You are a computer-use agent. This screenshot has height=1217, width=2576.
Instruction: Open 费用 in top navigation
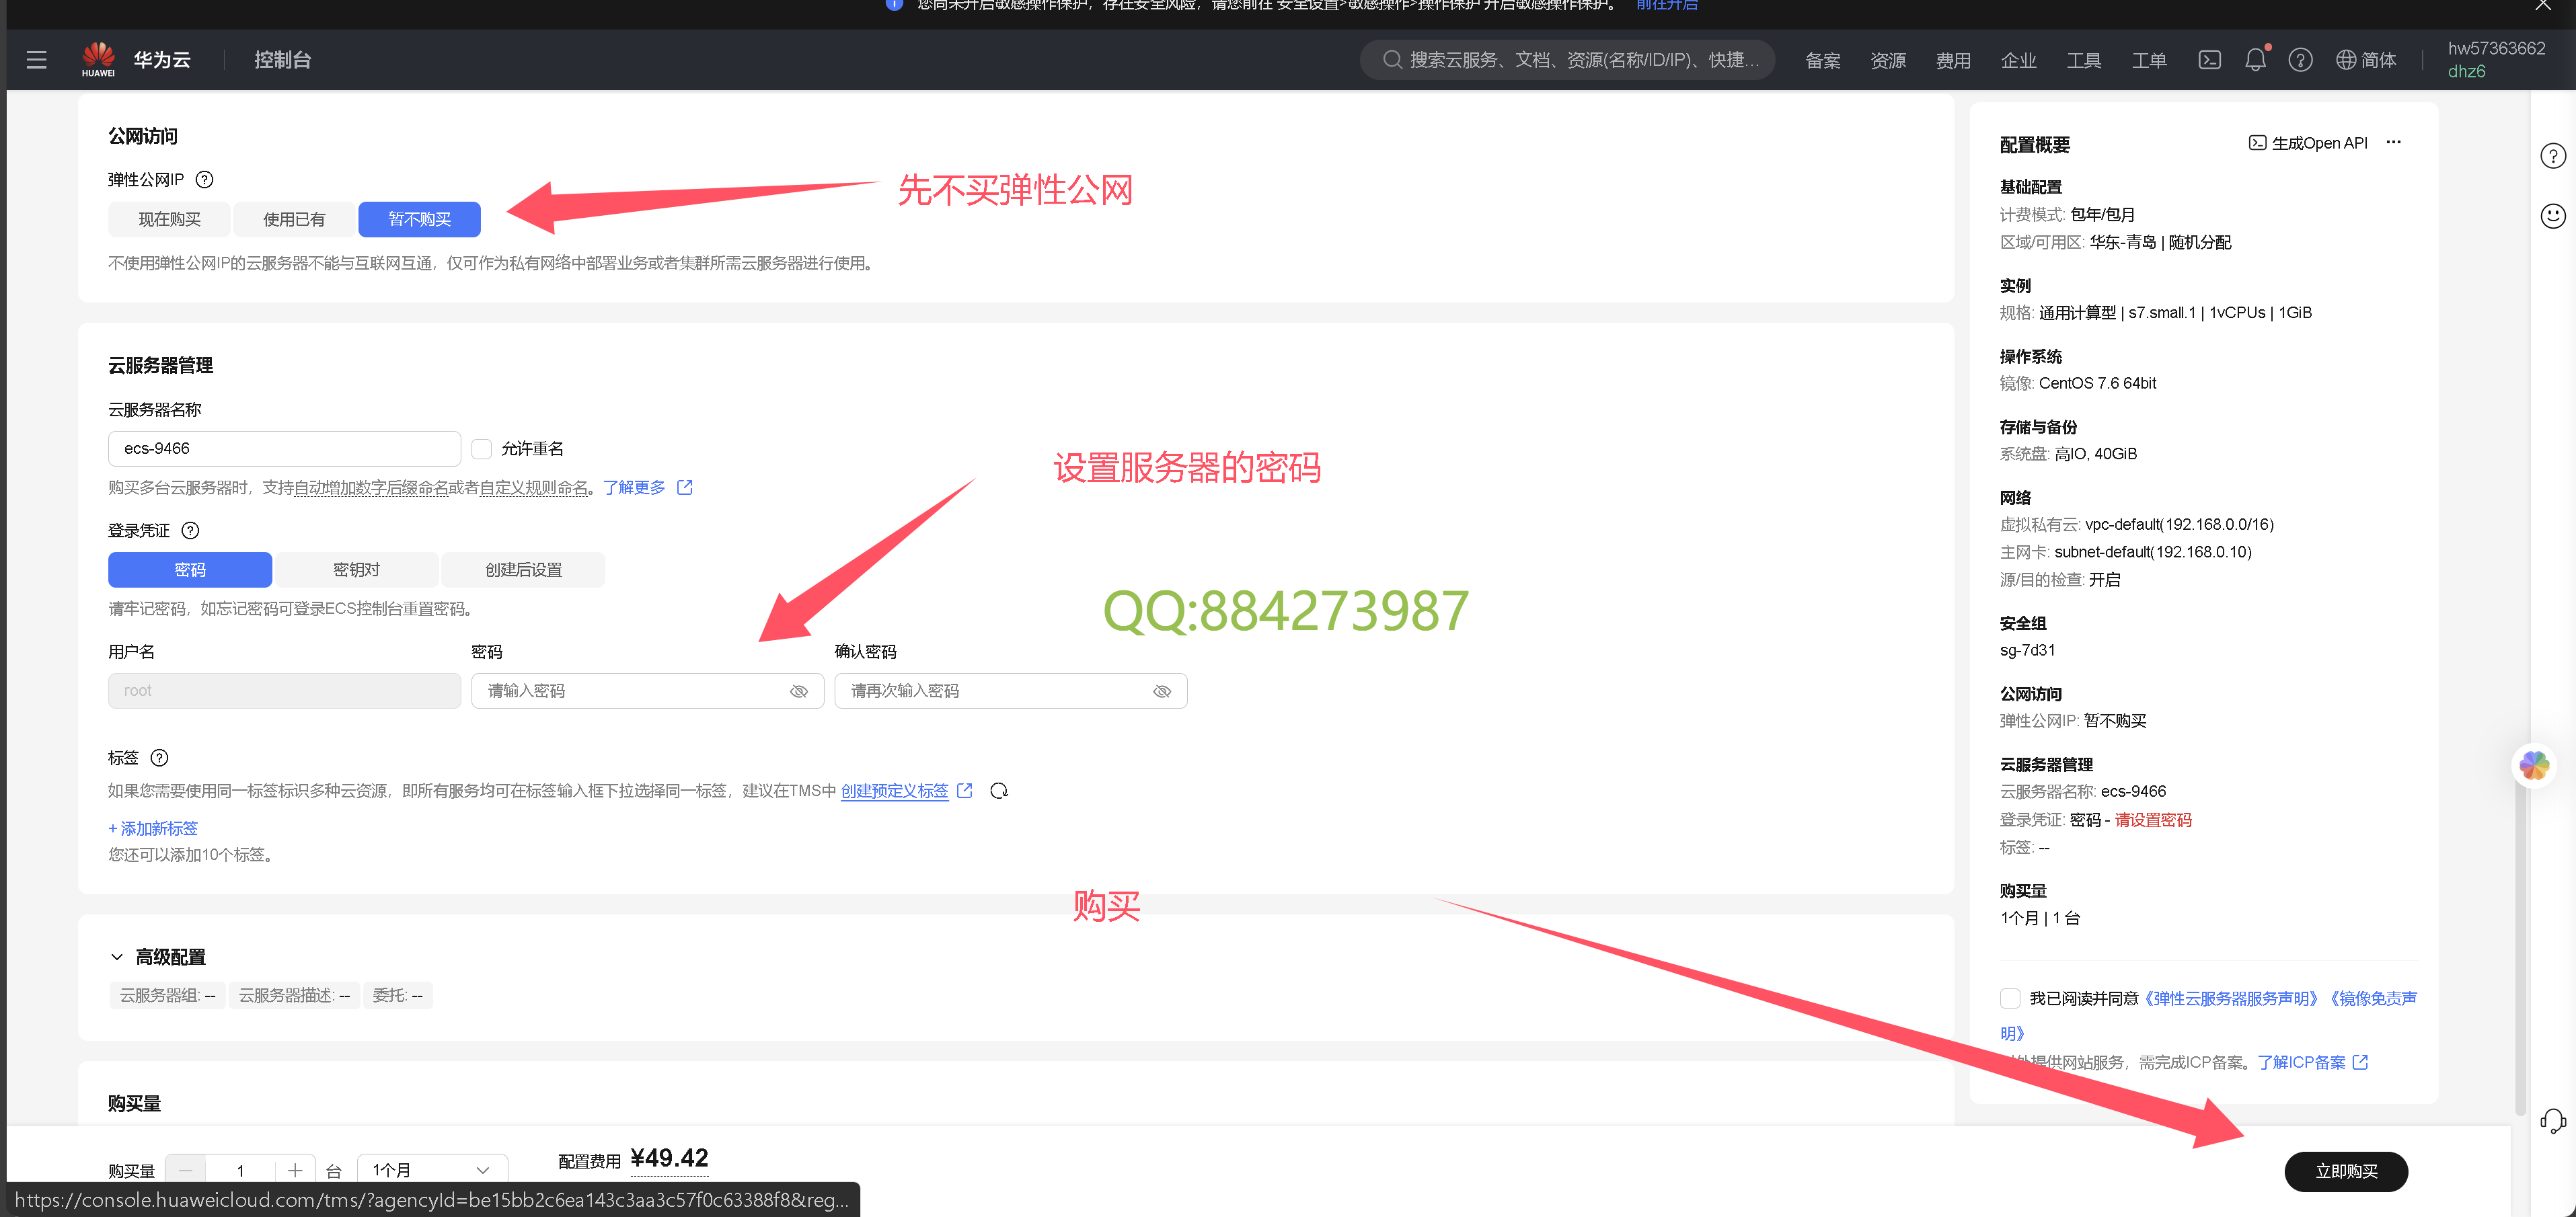(1953, 61)
